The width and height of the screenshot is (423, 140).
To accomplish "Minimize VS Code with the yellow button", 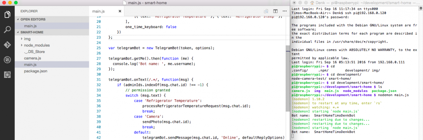I will (x=10, y=2).
